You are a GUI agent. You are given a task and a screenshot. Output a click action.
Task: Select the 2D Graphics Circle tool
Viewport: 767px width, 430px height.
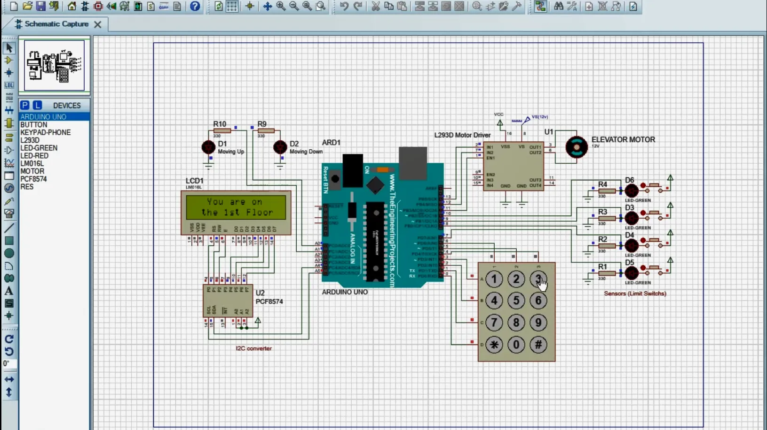[9, 253]
